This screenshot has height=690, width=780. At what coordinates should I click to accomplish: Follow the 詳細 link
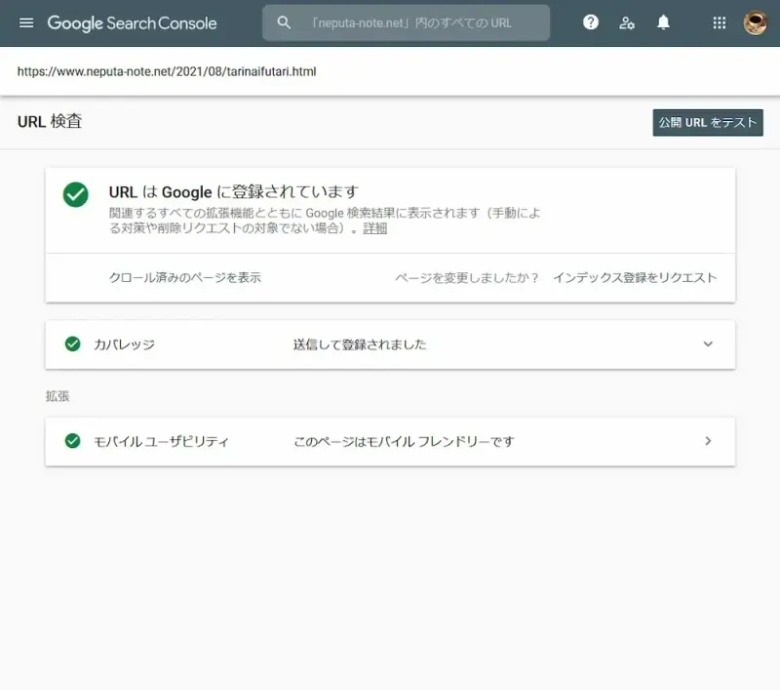coord(375,228)
